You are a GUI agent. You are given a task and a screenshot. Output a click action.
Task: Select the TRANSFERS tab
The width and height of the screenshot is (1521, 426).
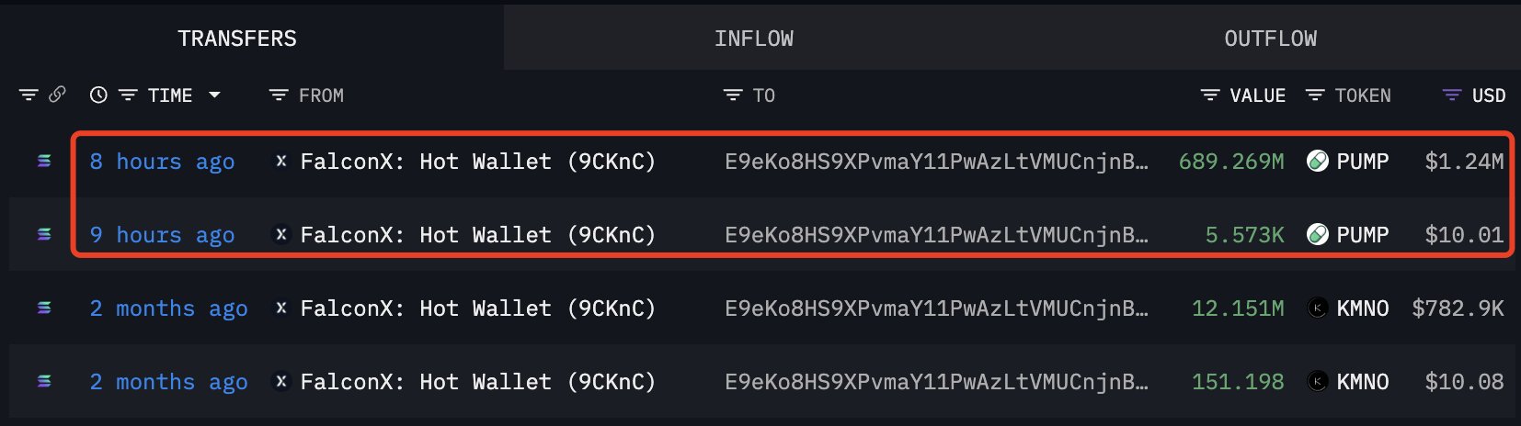[x=237, y=39]
